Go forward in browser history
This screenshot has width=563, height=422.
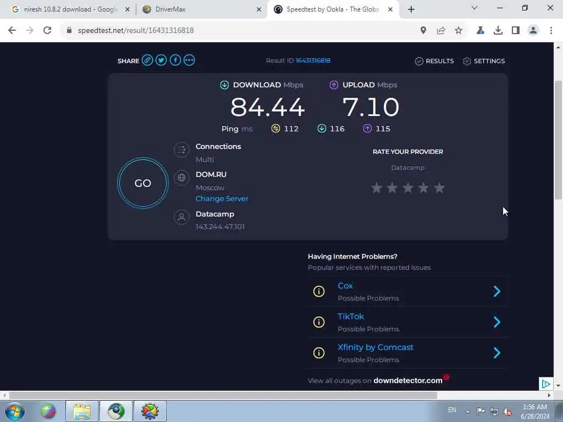30,31
